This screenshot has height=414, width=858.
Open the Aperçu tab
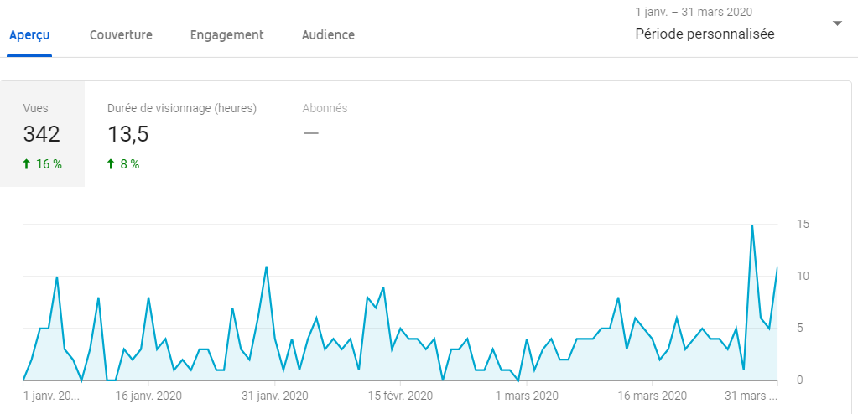click(29, 35)
